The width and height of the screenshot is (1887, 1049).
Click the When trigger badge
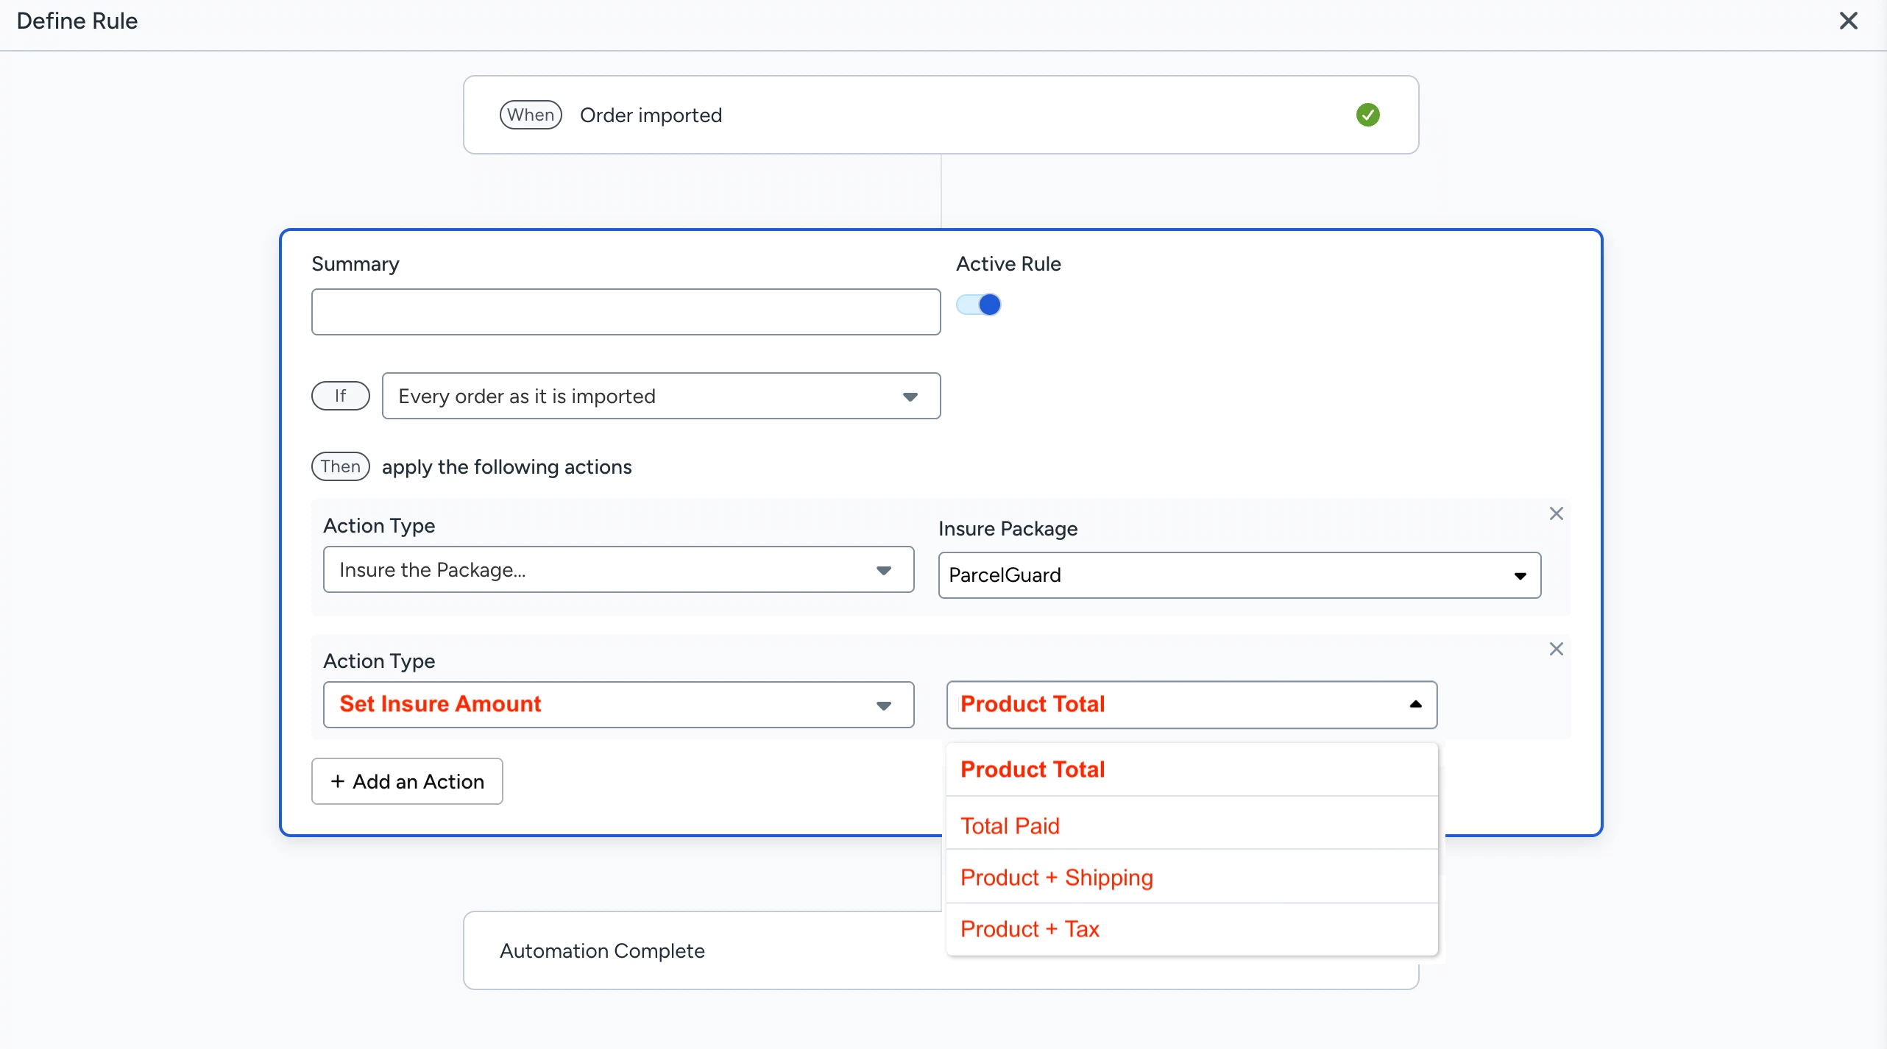click(531, 115)
